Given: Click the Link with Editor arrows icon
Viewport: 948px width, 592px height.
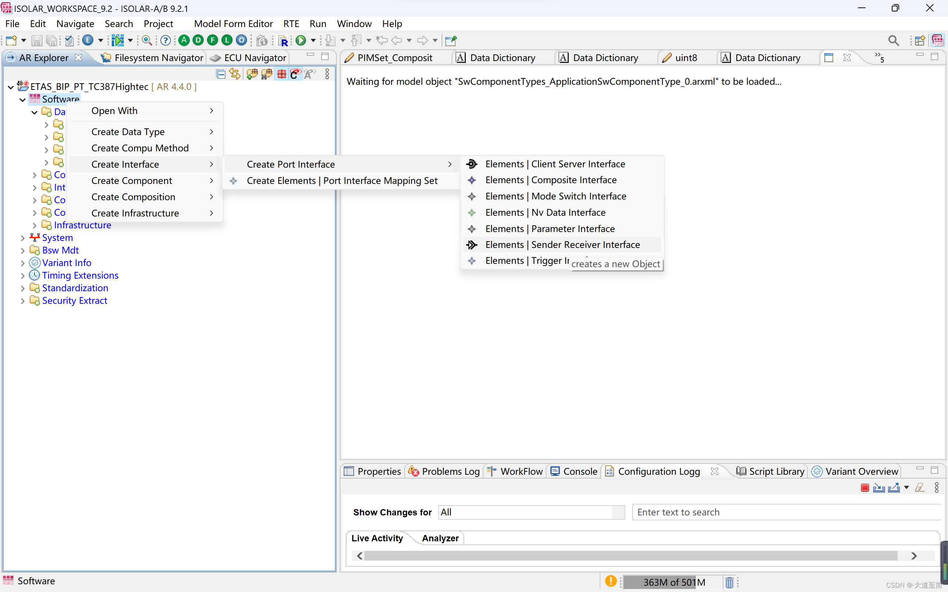Looking at the screenshot, I should point(235,74).
